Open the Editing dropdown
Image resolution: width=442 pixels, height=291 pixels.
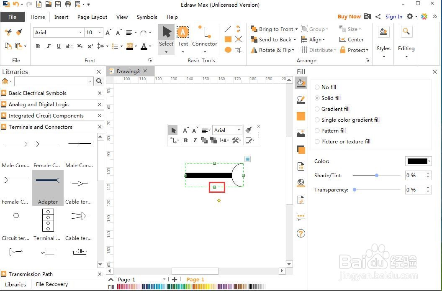[406, 56]
